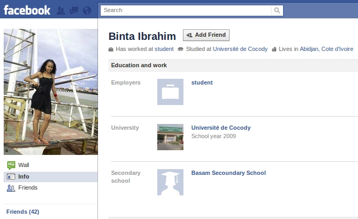Open the Université de Cocody gate thumbnail
The image size is (358, 219).
point(170,137)
